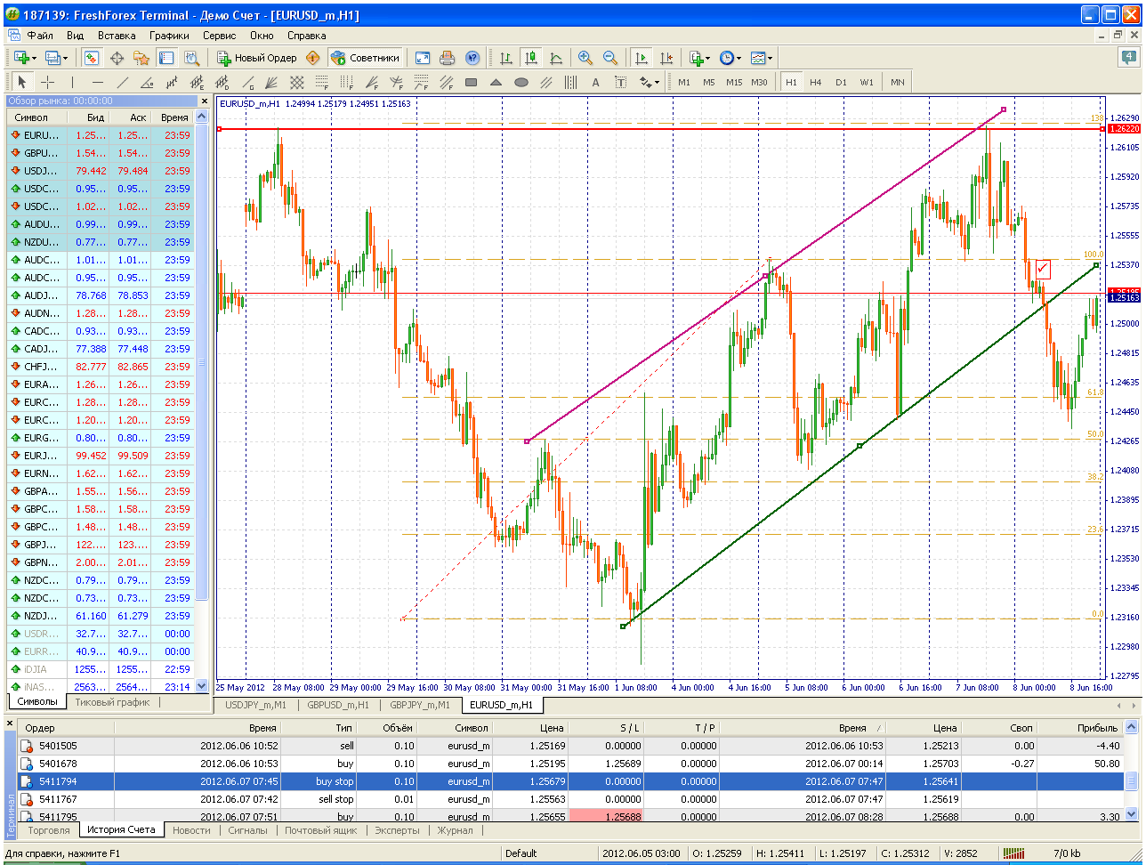This screenshot has width=1146, height=865.
Task: Close the Market Watch panel
Action: click(x=204, y=101)
